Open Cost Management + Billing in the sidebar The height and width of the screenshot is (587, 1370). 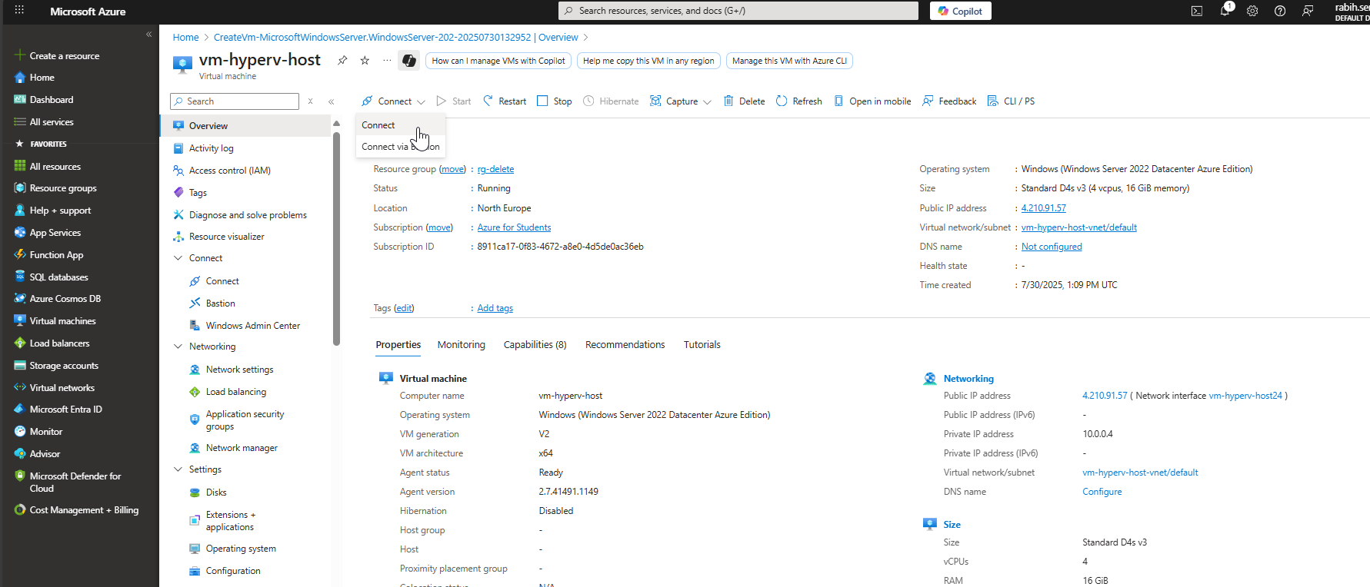click(84, 510)
